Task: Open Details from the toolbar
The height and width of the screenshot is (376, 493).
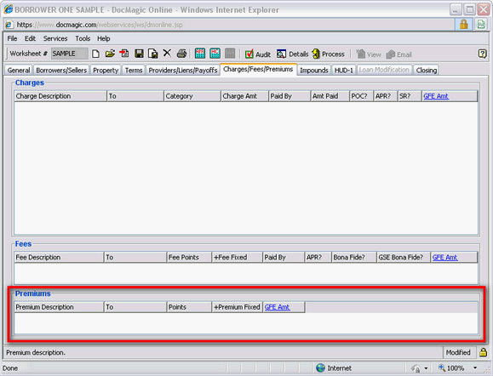Action: point(292,54)
